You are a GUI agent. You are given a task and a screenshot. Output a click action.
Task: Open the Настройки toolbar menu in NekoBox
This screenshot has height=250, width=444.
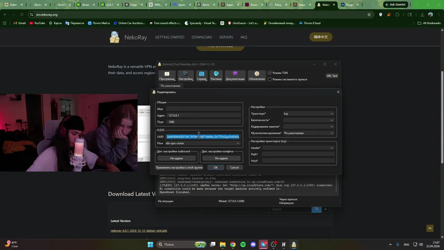point(186,76)
